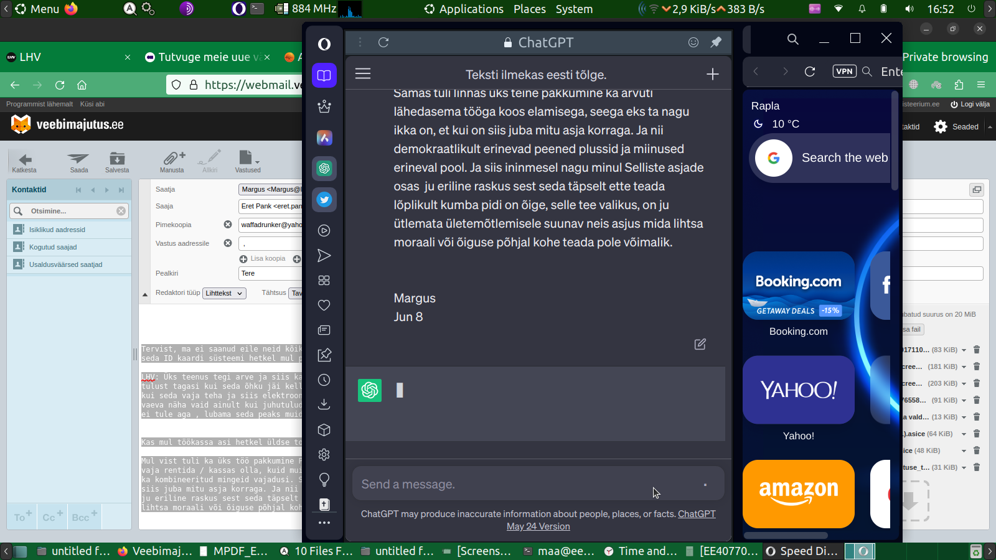The image size is (996, 560).
Task: Open the Amazon speed dial tile
Action: click(799, 494)
